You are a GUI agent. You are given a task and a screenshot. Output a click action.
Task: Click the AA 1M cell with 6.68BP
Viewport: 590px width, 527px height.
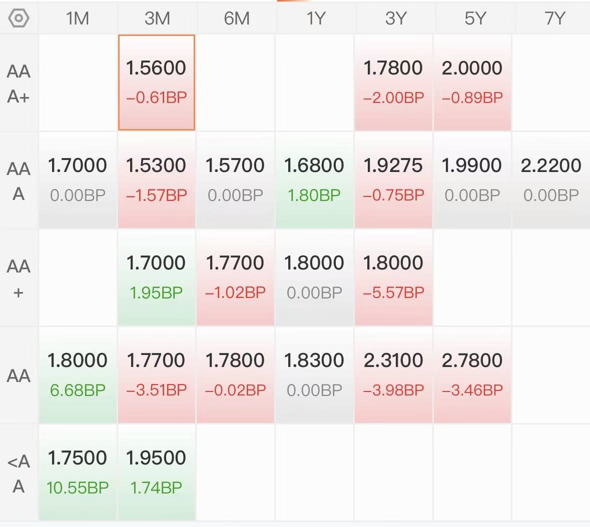click(78, 374)
